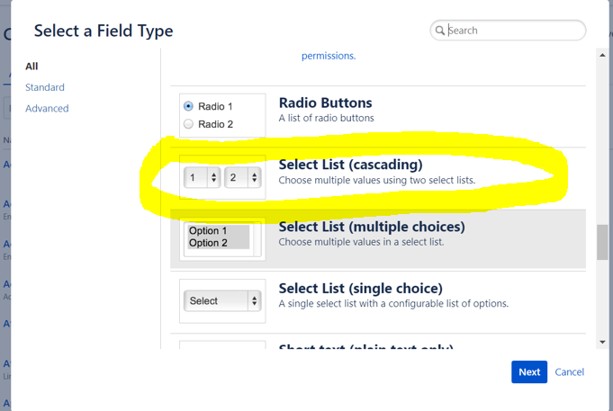Open the dropdown showing value 2
The height and width of the screenshot is (411, 613).
point(243,177)
